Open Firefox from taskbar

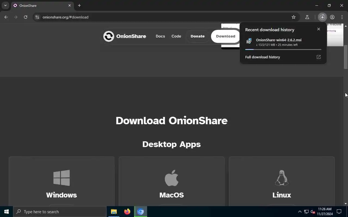[127, 212]
